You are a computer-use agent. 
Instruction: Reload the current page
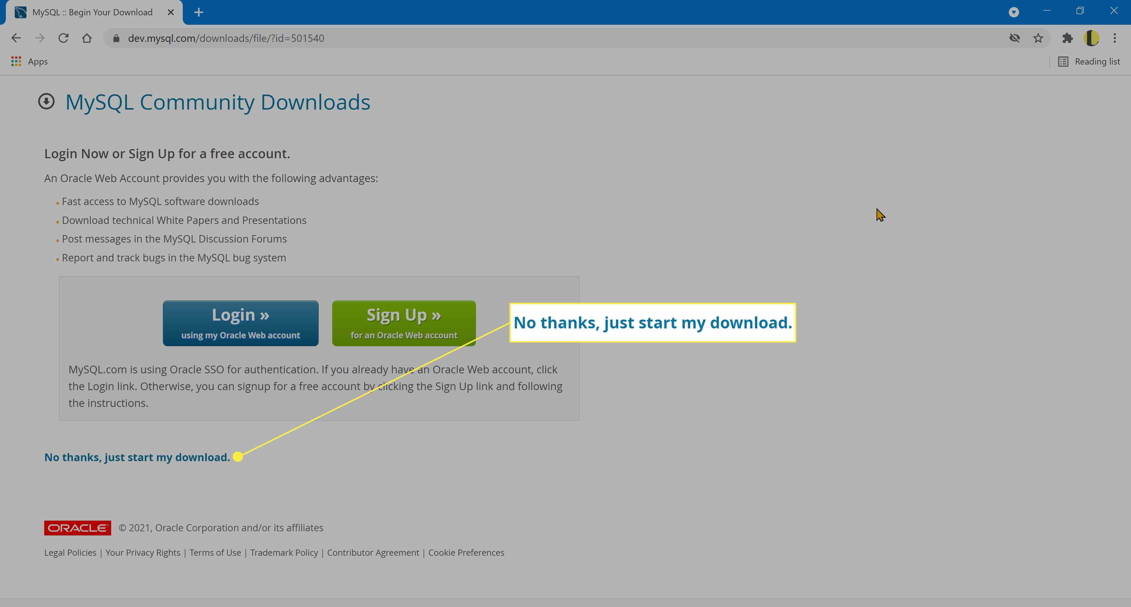coord(64,38)
